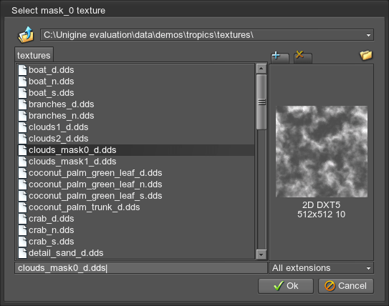
Task: Expand the path dropdown arrow
Action: pyautogui.click(x=368, y=35)
